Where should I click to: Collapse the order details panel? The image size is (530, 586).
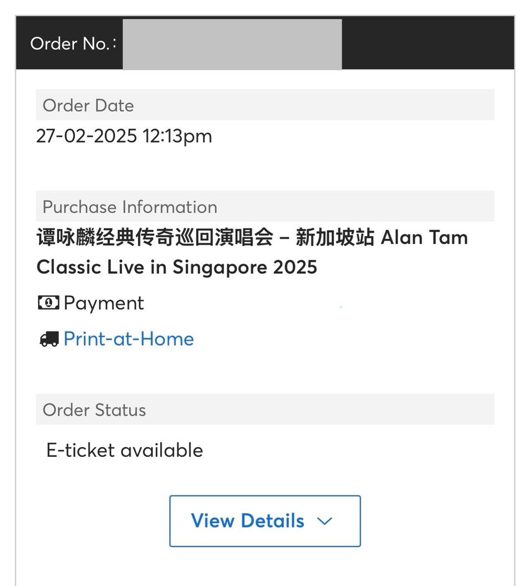pos(264,521)
